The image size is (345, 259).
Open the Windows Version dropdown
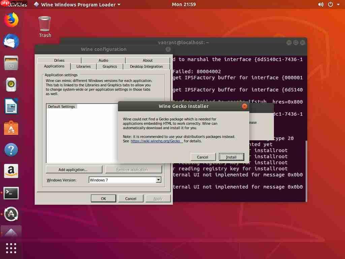[158, 180]
